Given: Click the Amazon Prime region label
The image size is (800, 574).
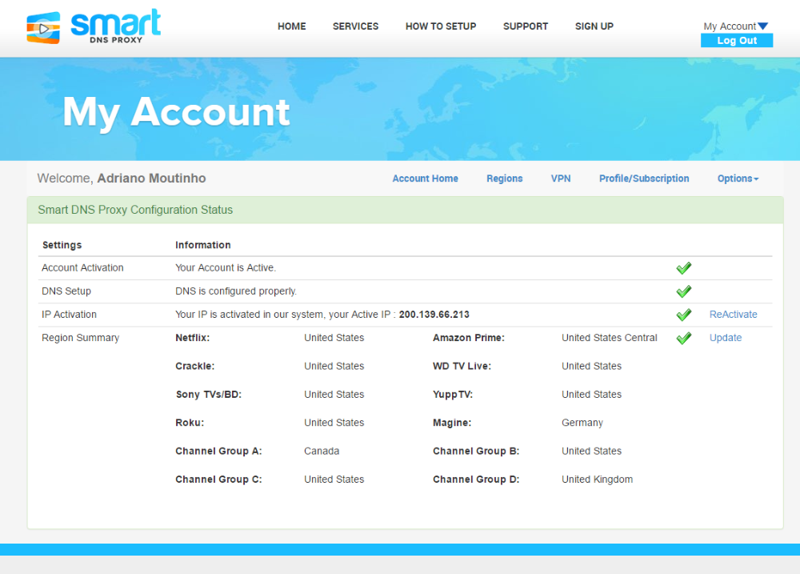Looking at the screenshot, I should [469, 338].
